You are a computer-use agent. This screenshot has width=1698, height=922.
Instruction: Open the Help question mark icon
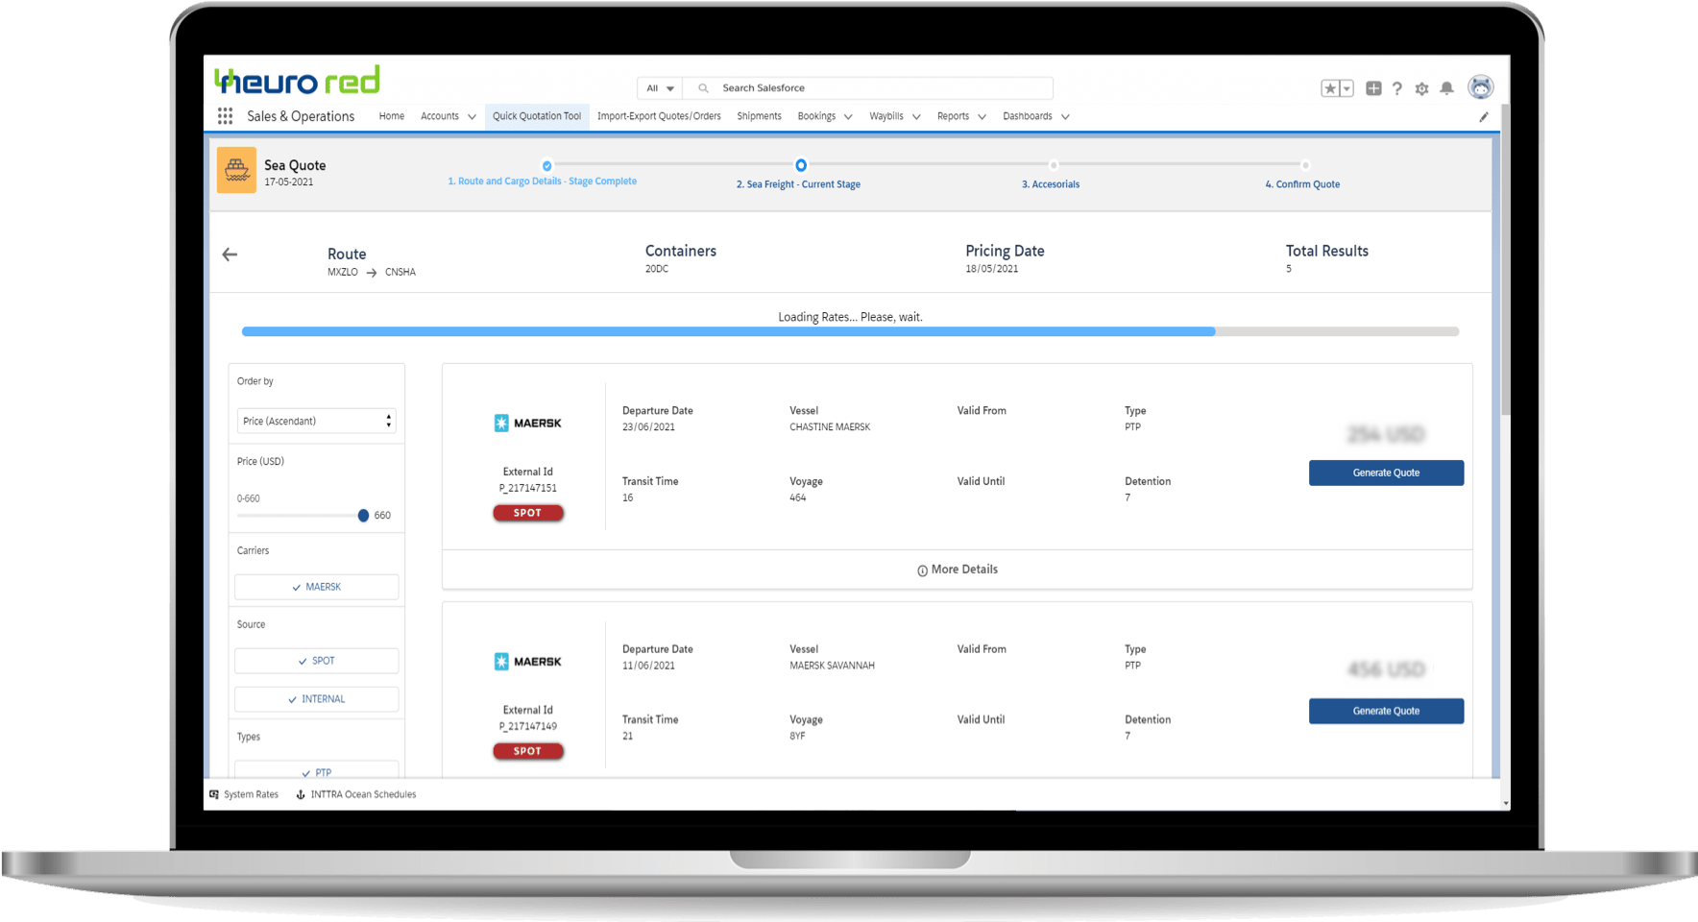coord(1397,88)
